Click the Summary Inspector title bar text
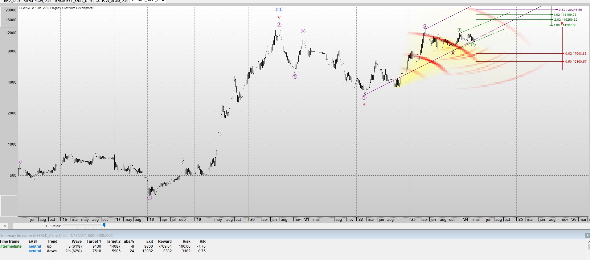 coord(57,236)
